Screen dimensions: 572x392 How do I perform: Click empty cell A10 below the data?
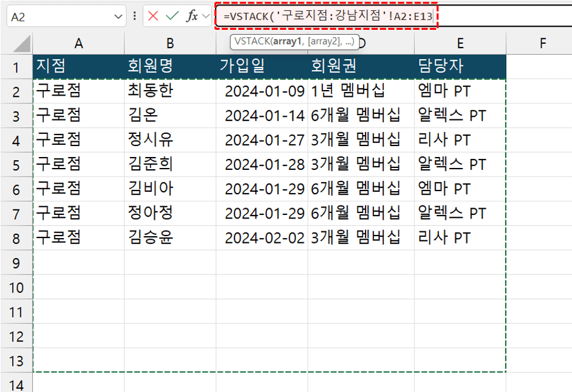point(78,287)
